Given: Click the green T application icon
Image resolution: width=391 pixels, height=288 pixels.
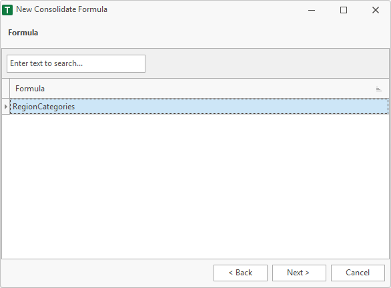Looking at the screenshot, I should (x=7, y=10).
